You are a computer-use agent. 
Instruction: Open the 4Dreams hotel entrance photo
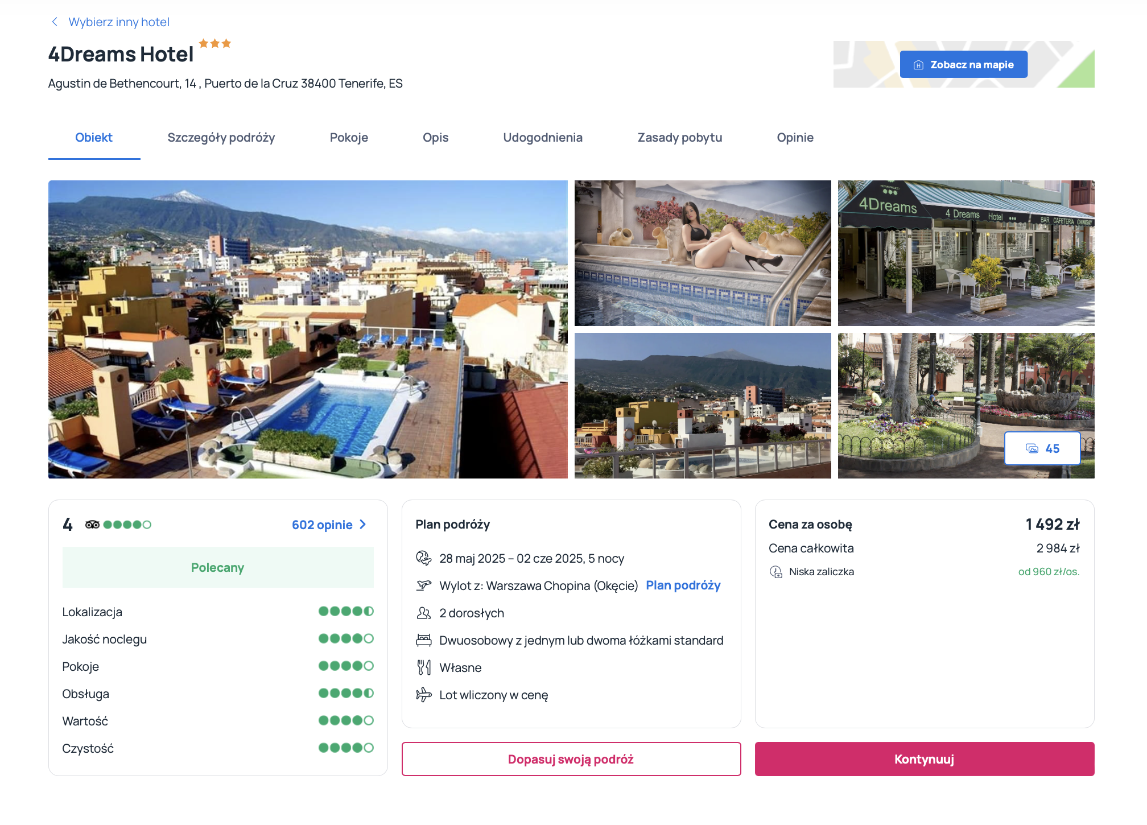click(x=966, y=253)
